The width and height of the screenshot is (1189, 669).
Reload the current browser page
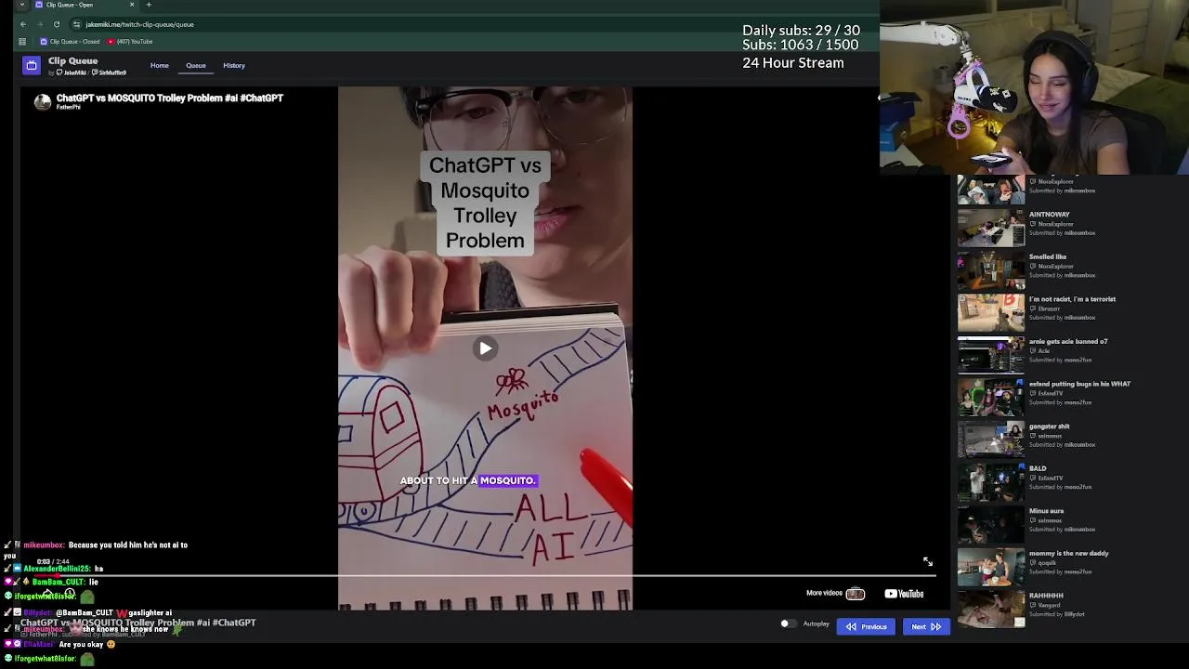[57, 24]
